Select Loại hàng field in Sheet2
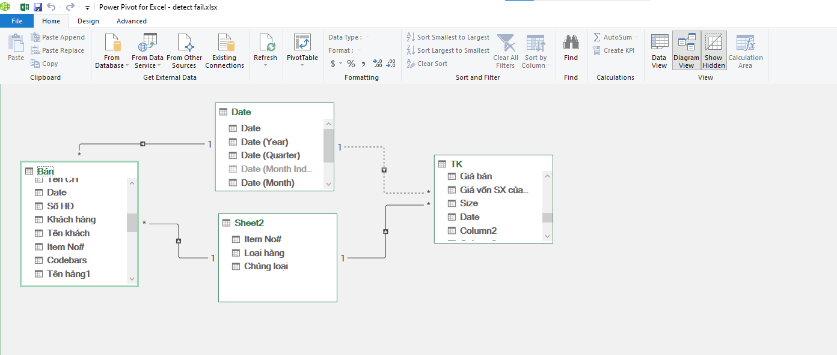The height and width of the screenshot is (355, 837). tap(264, 253)
